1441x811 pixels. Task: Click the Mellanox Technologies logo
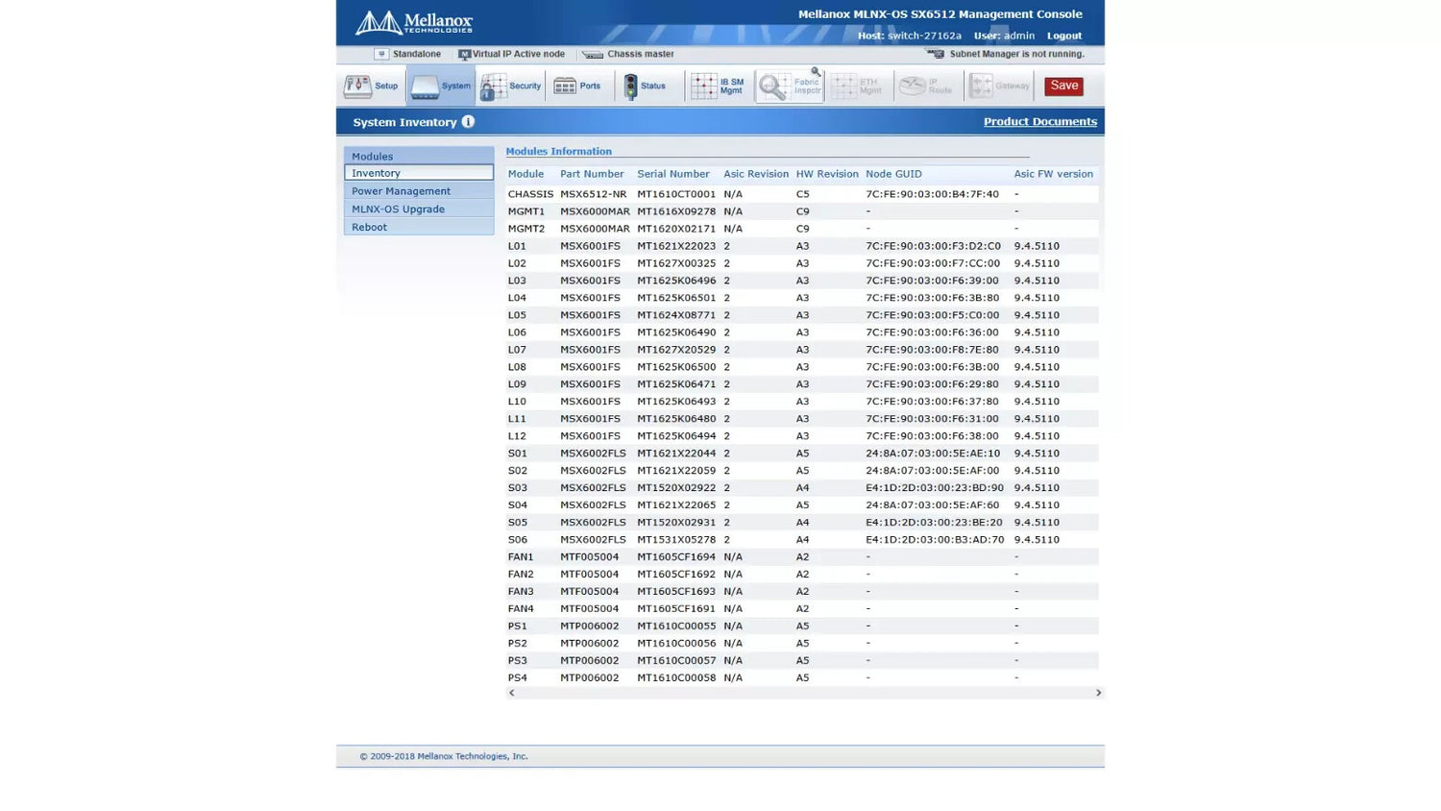point(414,22)
